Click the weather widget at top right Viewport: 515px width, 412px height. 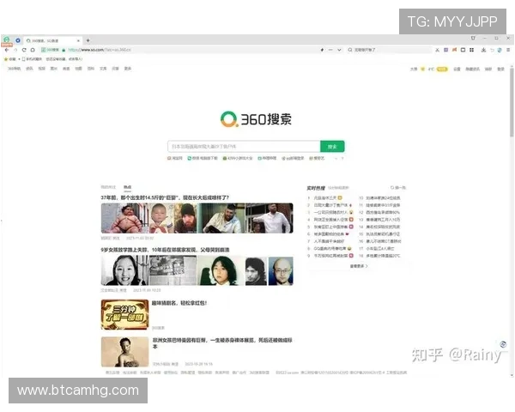[428, 69]
